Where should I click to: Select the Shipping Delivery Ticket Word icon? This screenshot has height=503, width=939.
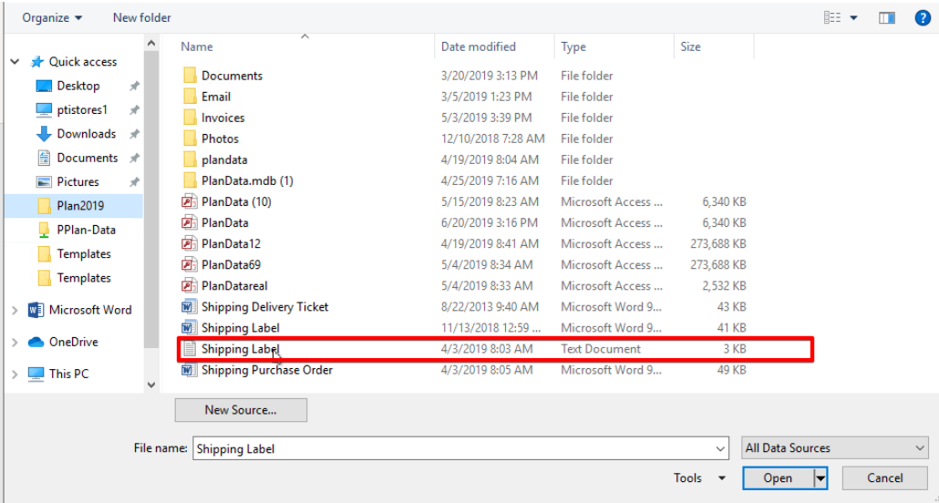(x=190, y=307)
